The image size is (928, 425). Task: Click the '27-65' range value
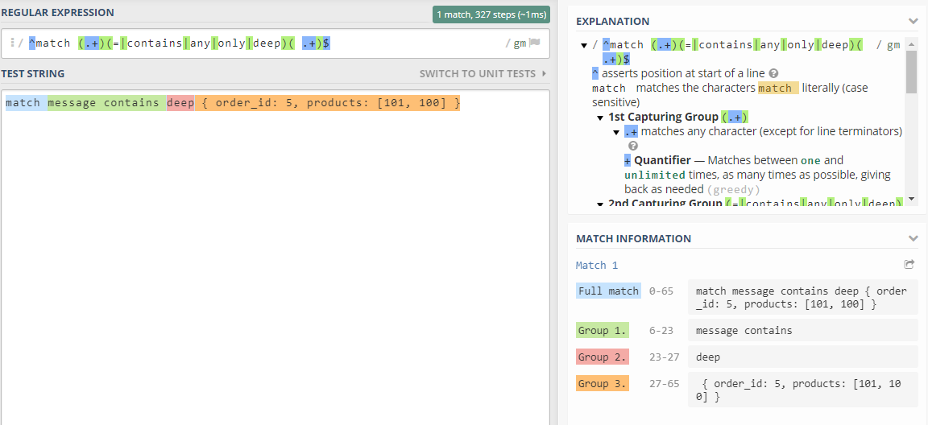(664, 384)
